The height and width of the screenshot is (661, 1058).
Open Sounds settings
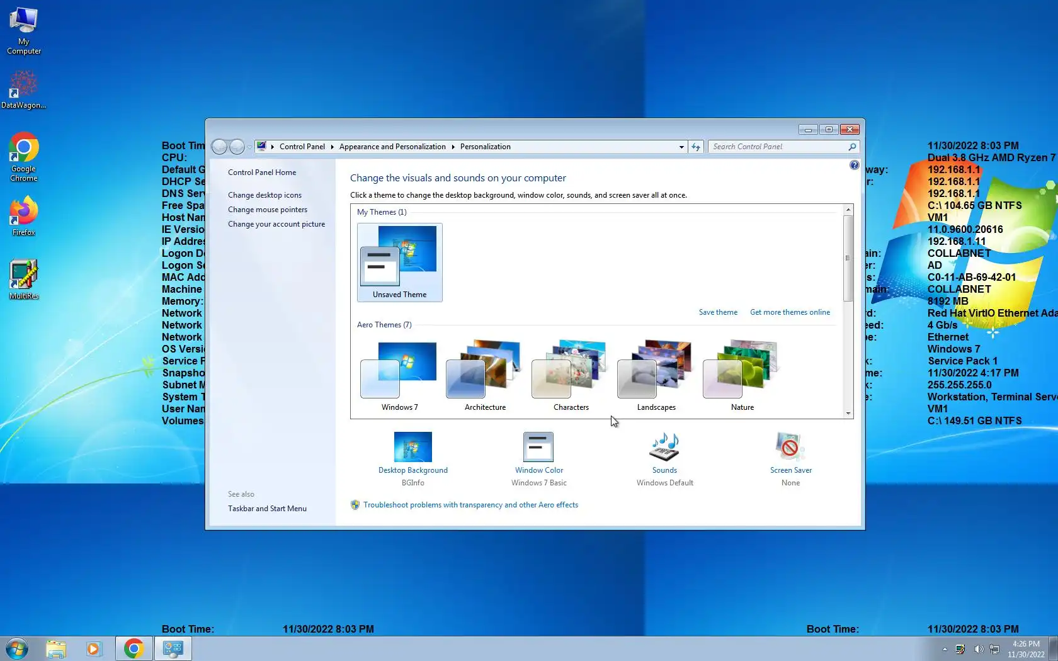pos(664,459)
